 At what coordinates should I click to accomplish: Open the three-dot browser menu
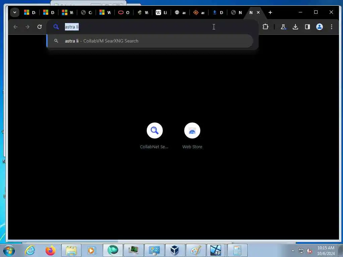pos(332,27)
